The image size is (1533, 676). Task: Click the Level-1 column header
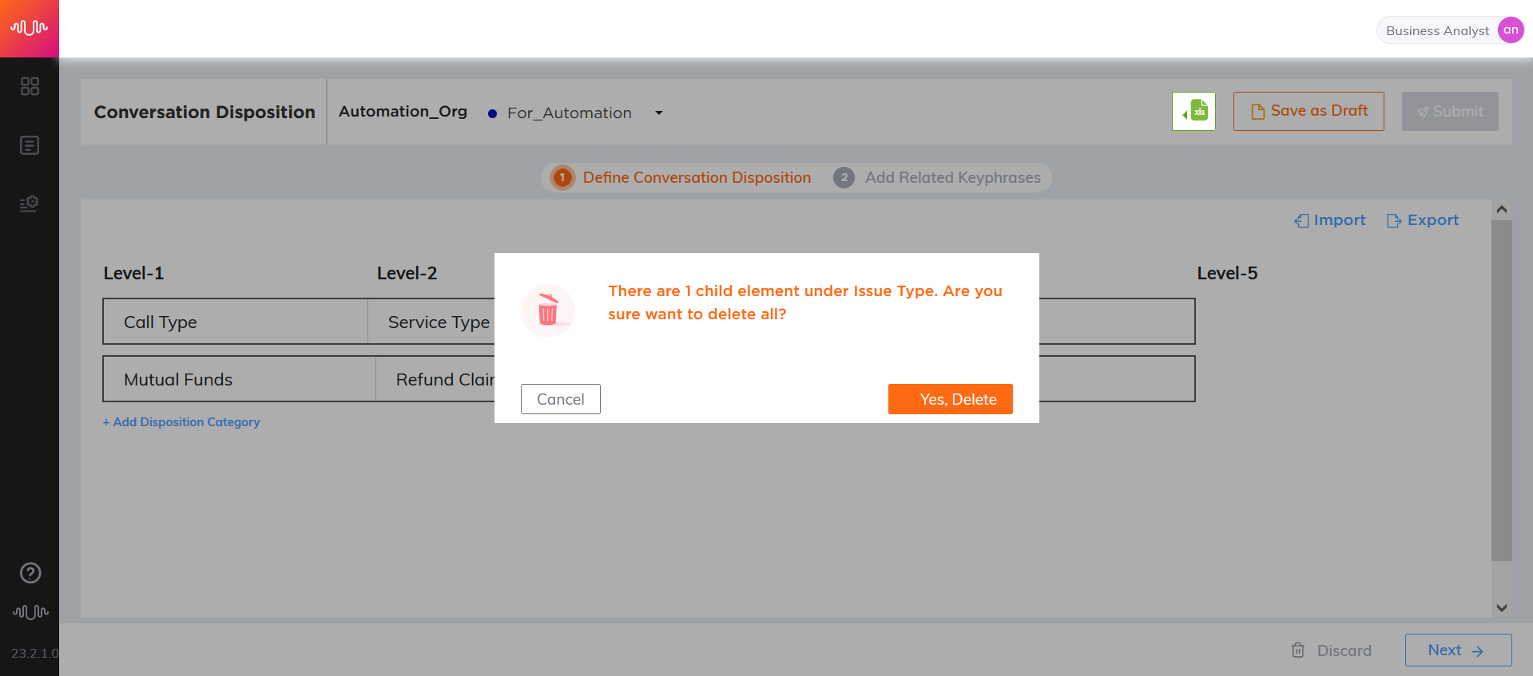pos(133,273)
